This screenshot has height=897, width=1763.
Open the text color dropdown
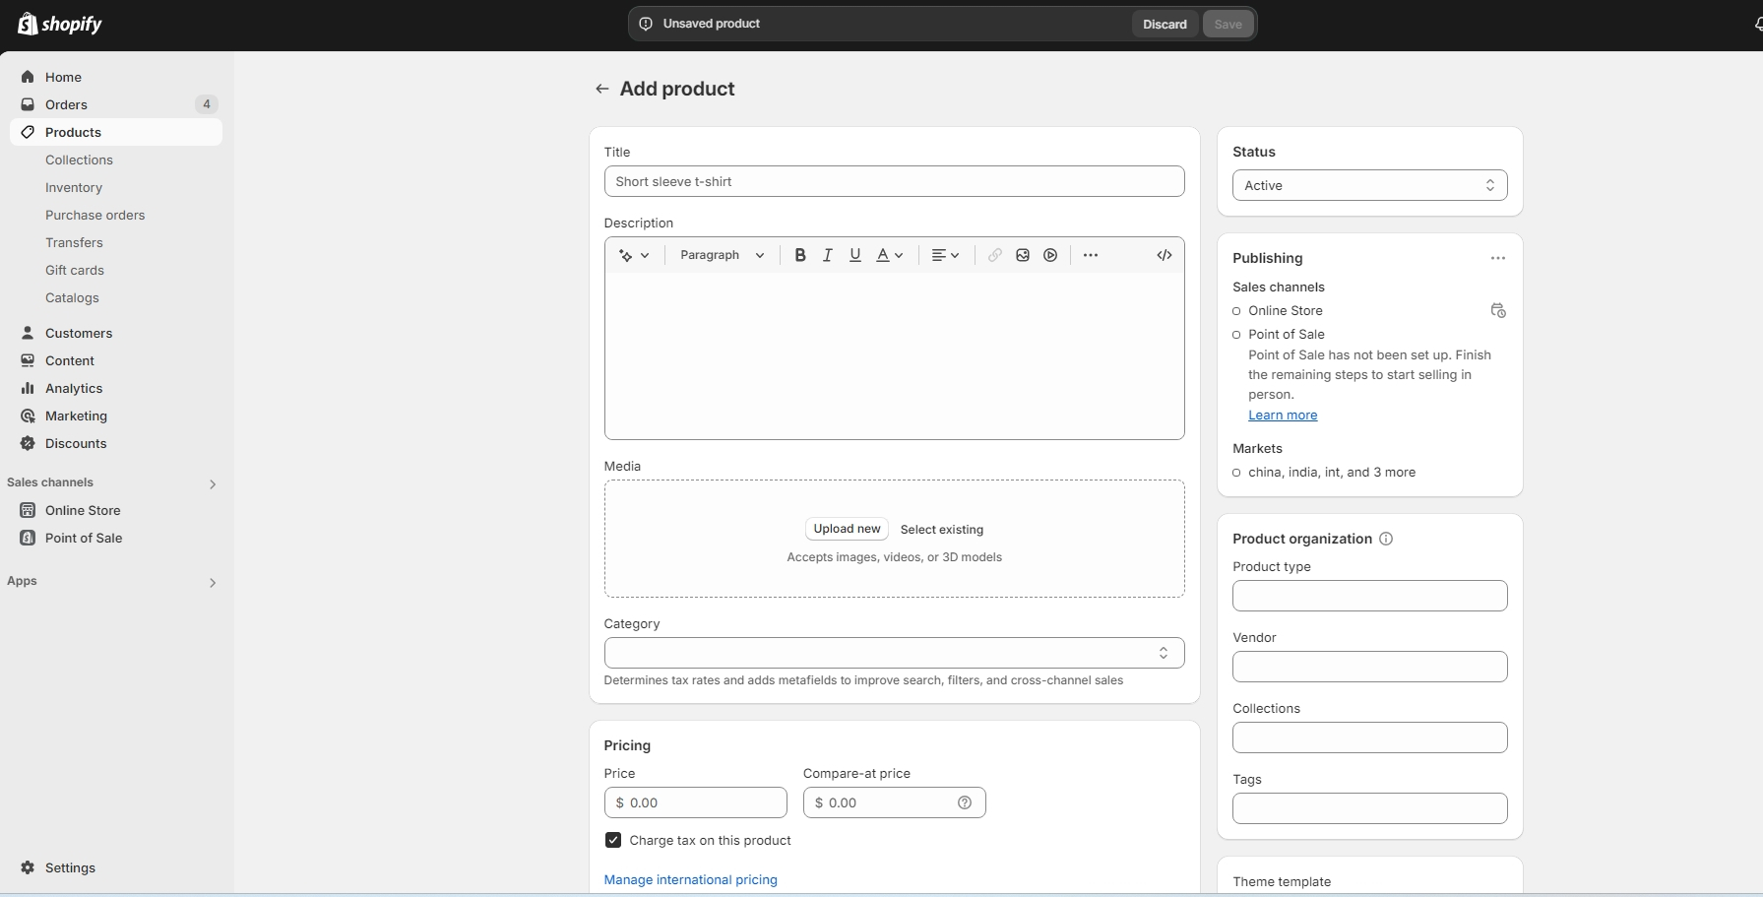[890, 255]
